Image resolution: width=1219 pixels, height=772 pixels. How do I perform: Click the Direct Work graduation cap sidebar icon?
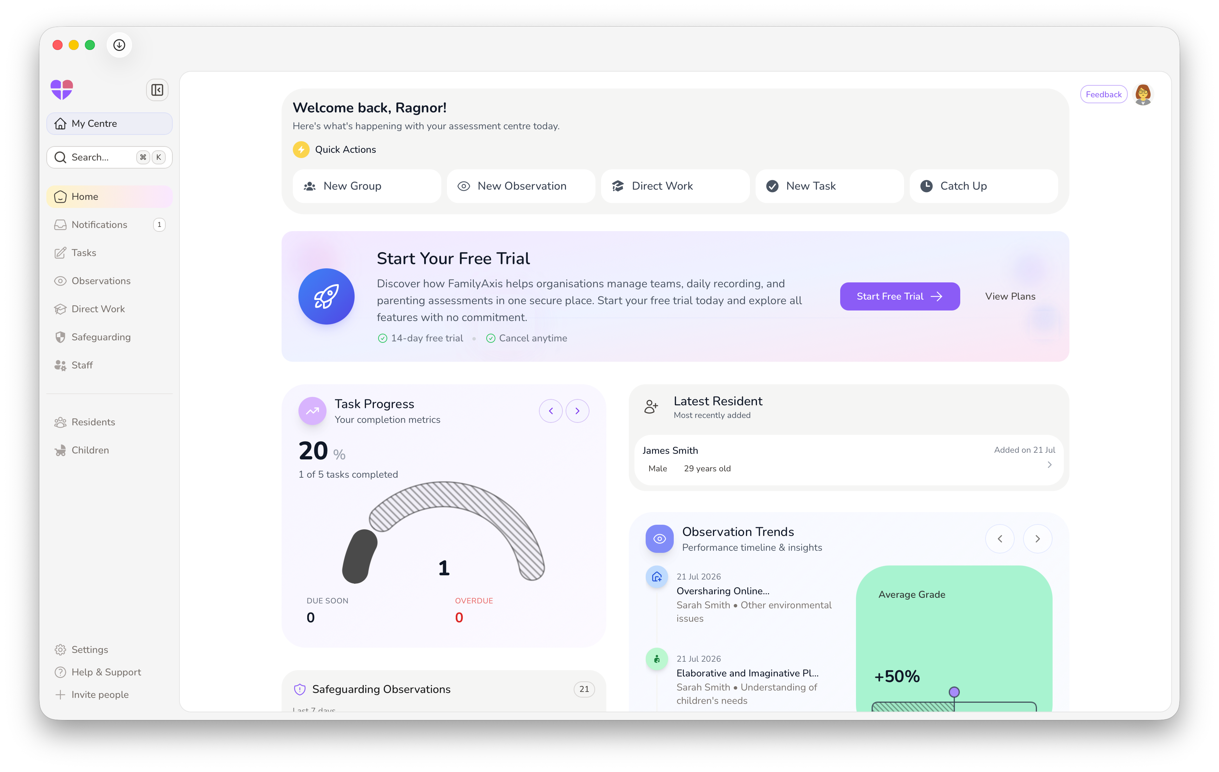(60, 309)
